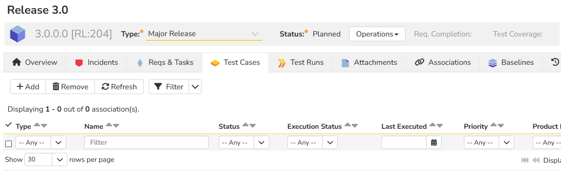Sort Last Executed ascending arrow
Viewport: 561px width, 179px height.
pos(433,125)
